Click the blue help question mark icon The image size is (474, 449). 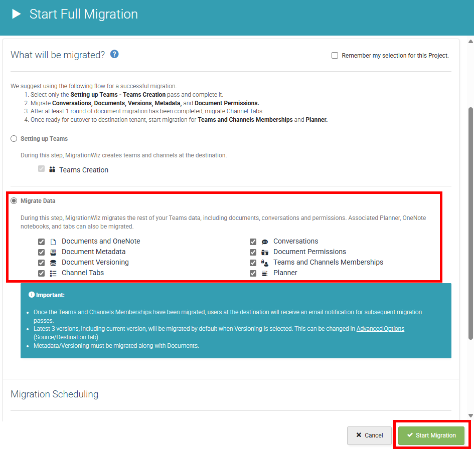pyautogui.click(x=114, y=54)
